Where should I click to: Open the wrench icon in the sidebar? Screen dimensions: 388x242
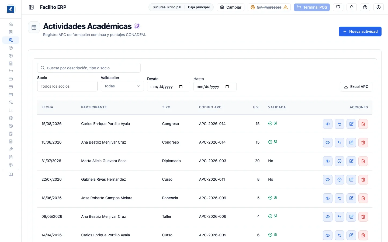11,149
